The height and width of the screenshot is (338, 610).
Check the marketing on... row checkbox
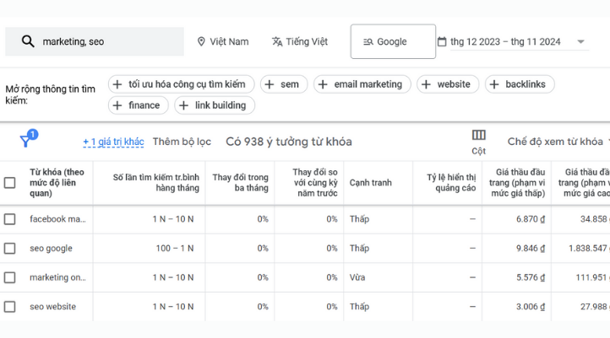[x=10, y=277]
